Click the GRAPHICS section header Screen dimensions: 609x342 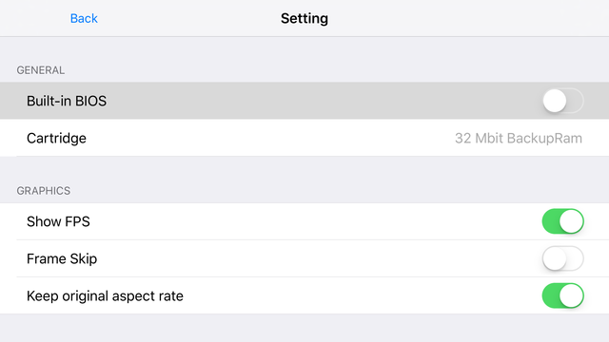click(x=44, y=191)
